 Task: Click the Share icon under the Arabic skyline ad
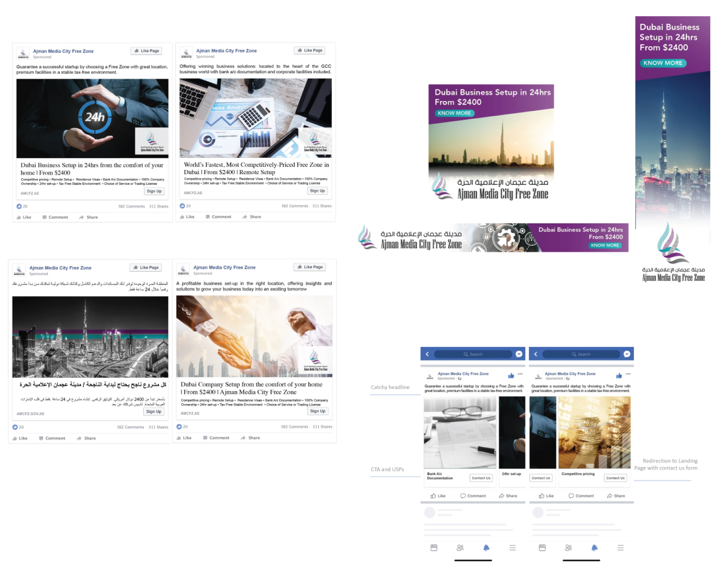pyautogui.click(x=80, y=438)
